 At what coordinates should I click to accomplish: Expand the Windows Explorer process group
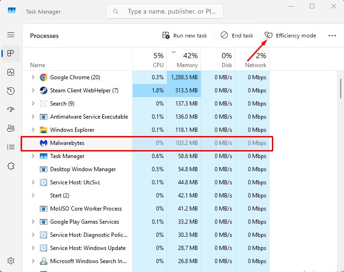coord(33,130)
